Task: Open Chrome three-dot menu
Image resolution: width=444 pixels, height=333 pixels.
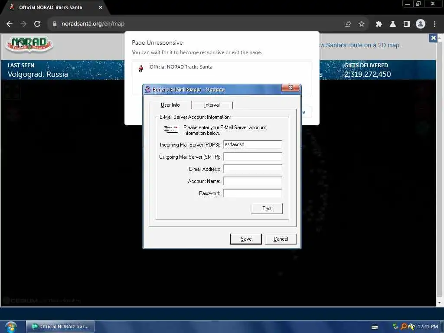Action: [434, 24]
